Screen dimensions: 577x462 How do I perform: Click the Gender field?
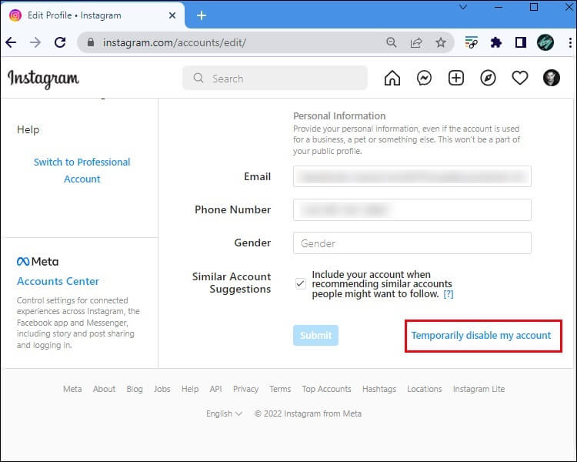pyautogui.click(x=412, y=243)
